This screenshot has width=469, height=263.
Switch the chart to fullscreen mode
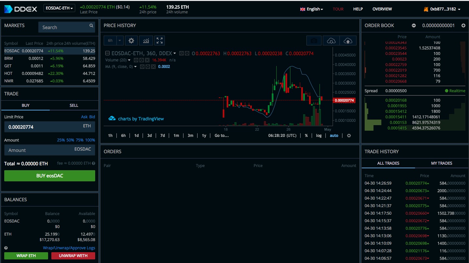[160, 41]
